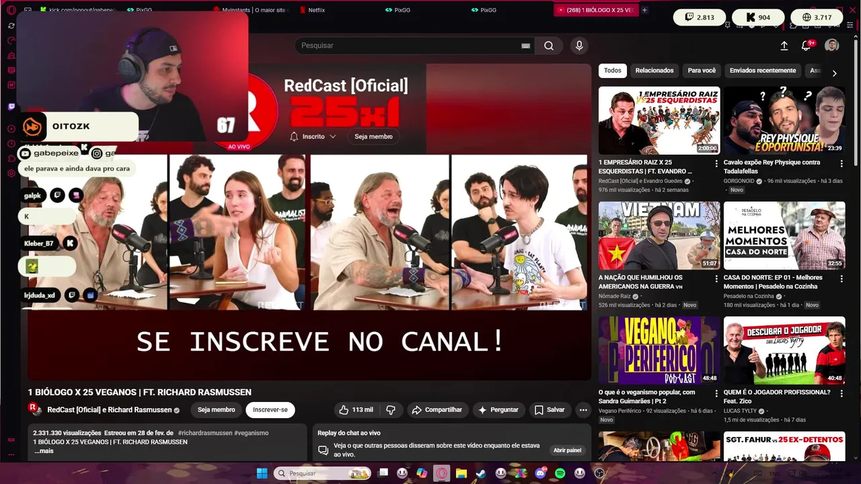The height and width of the screenshot is (484, 861).
Task: Click Opera GX taskbar icon
Action: pos(441,473)
